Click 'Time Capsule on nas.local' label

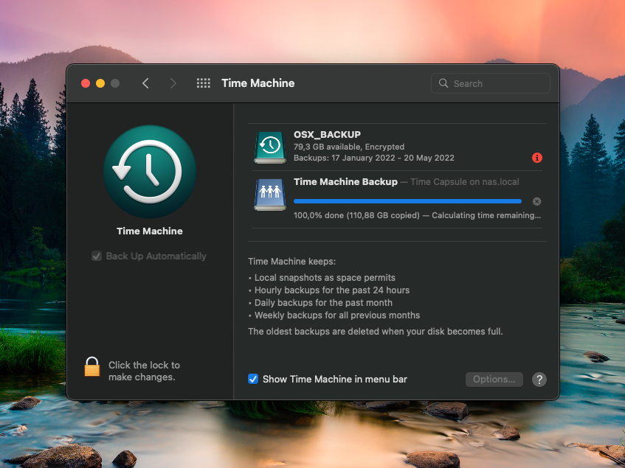click(465, 182)
